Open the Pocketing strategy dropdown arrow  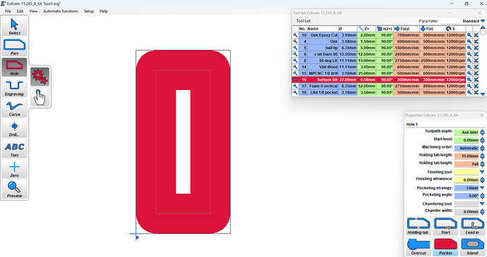(x=482, y=188)
